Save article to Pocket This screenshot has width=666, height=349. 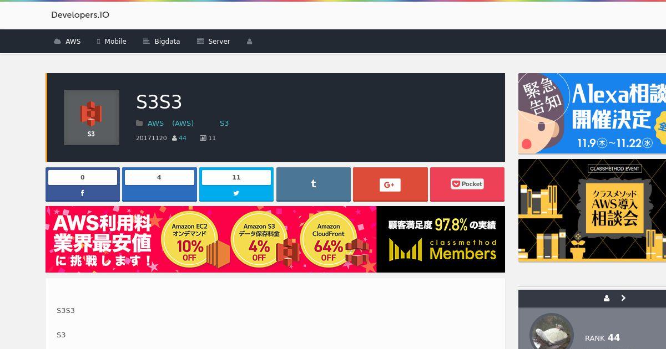pyautogui.click(x=467, y=184)
